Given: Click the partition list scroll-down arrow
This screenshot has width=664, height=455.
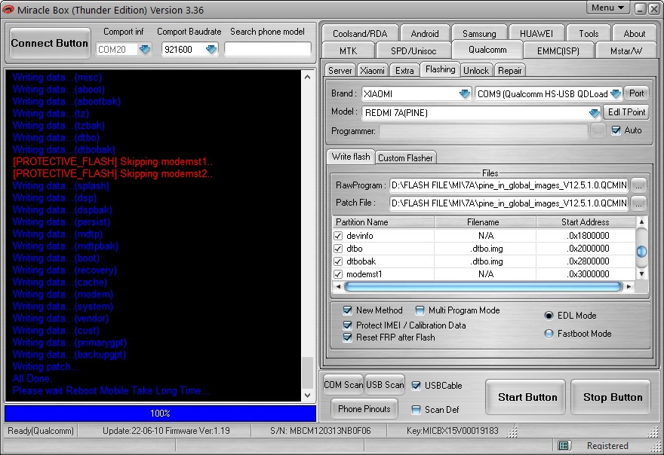Looking at the screenshot, I should (641, 274).
